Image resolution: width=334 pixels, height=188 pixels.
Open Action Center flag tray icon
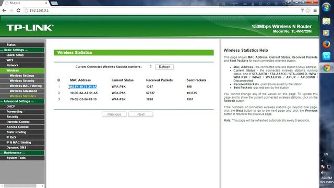tap(323, 167)
